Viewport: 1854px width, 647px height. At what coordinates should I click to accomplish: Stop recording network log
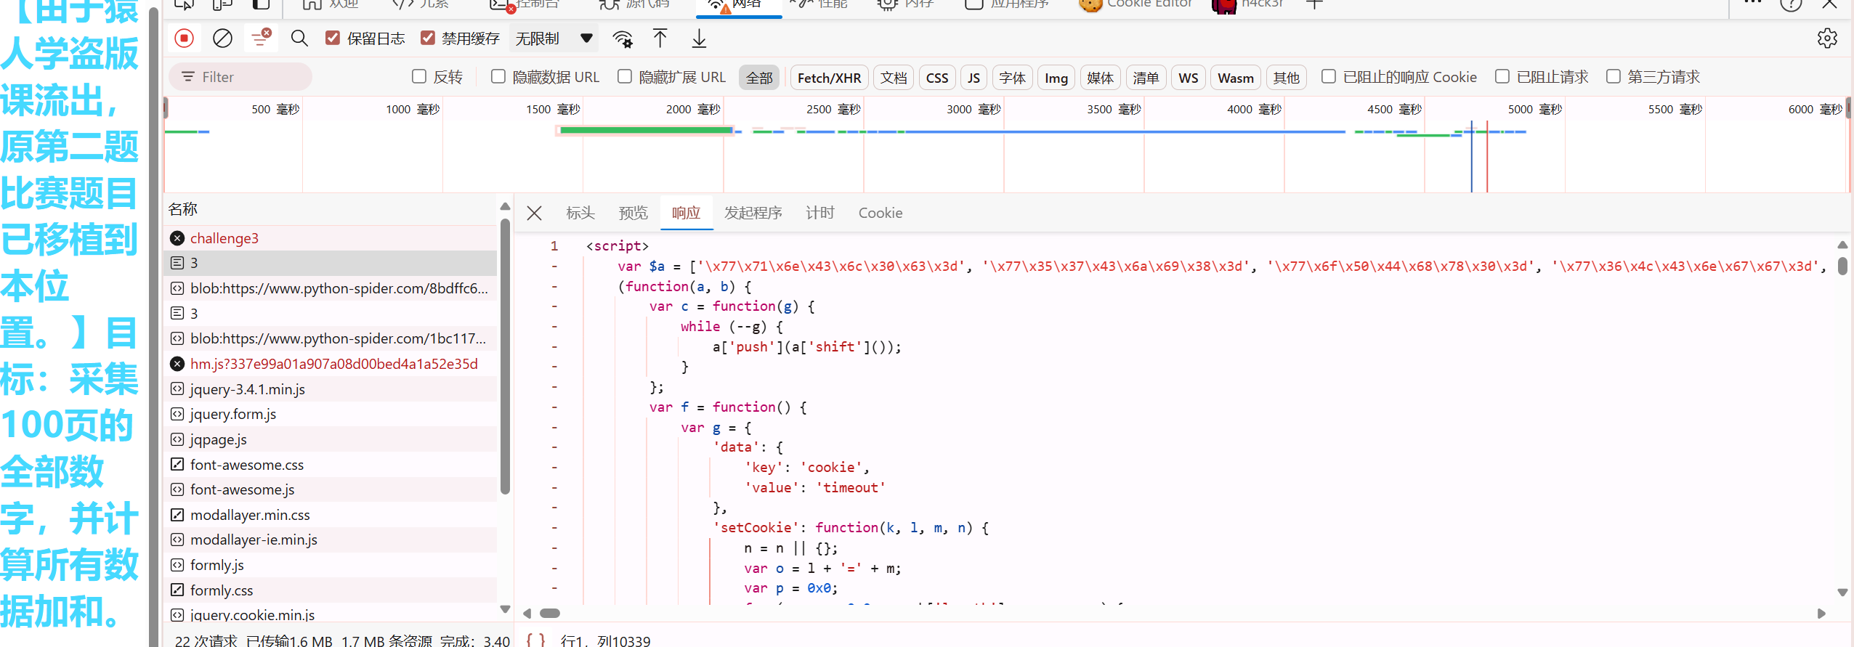(185, 38)
